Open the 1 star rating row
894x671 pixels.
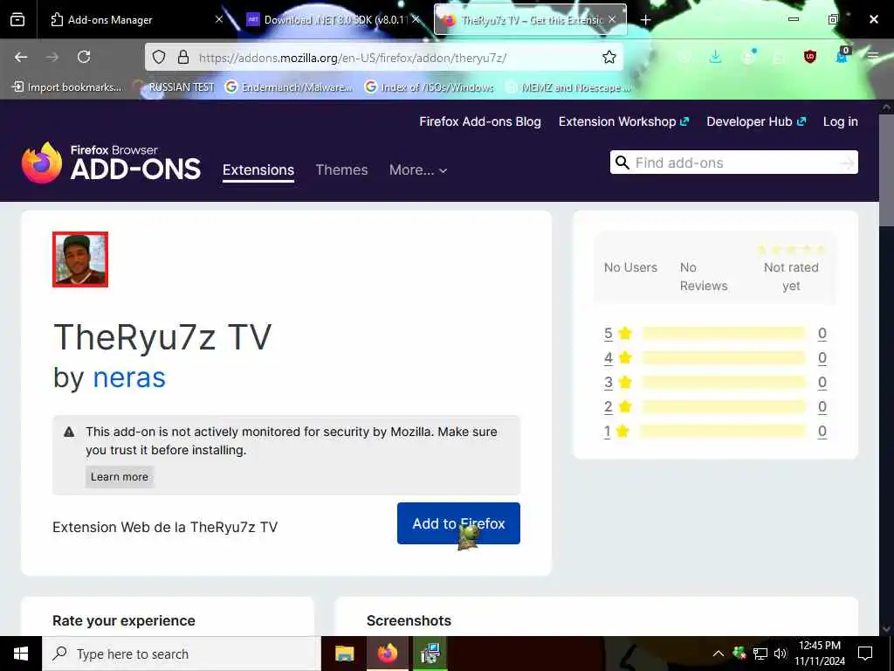pos(716,432)
